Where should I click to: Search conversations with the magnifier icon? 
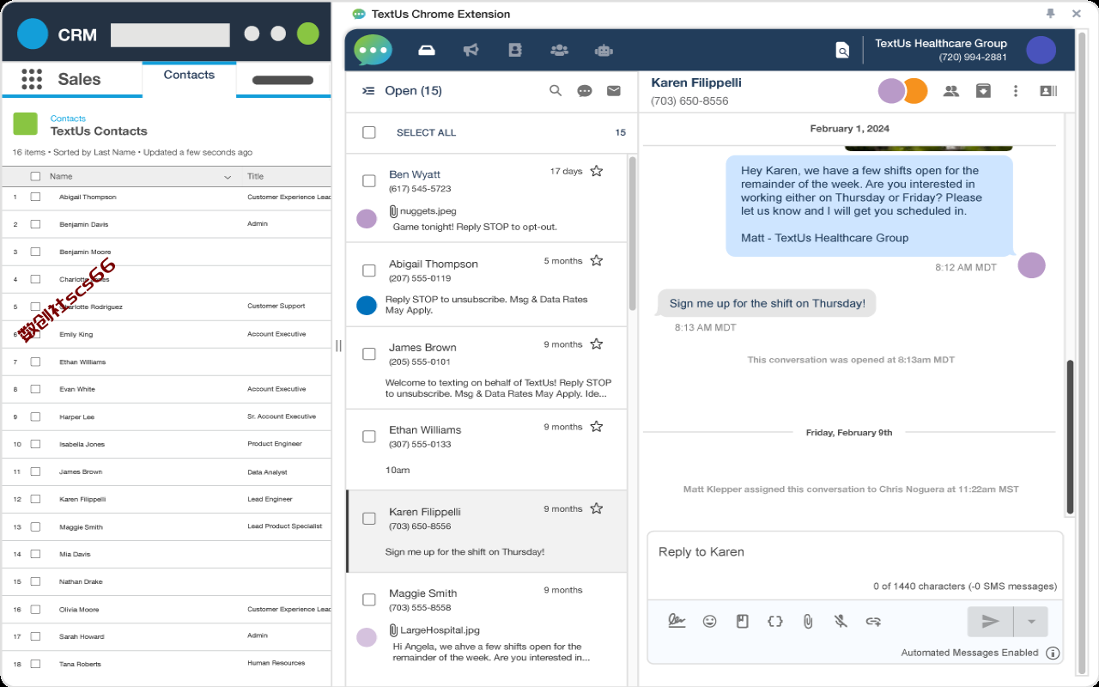556,90
